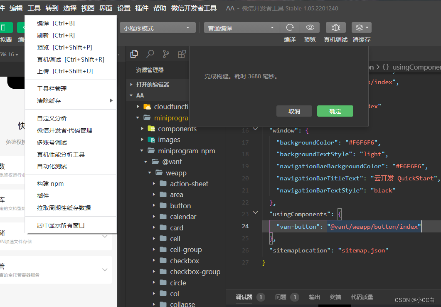
Task: Click the search magnifier icon in sidebar
Action: click(150, 54)
